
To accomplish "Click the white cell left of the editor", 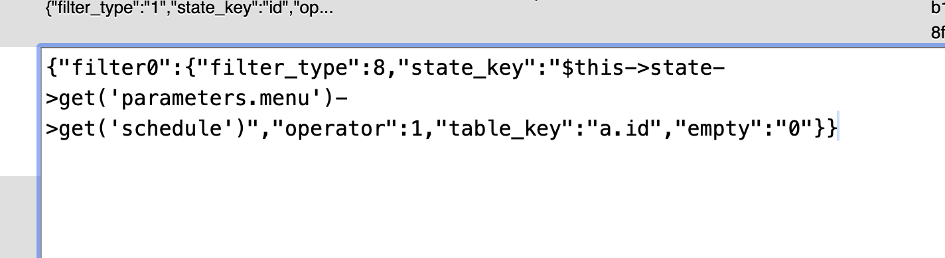I will pos(19,111).
